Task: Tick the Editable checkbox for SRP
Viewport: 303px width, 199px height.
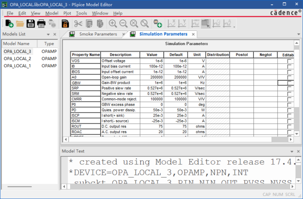Action: click(x=289, y=88)
